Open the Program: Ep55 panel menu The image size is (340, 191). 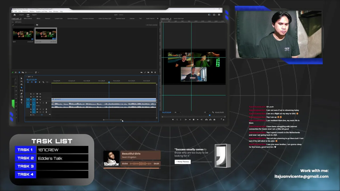coord(171,19)
